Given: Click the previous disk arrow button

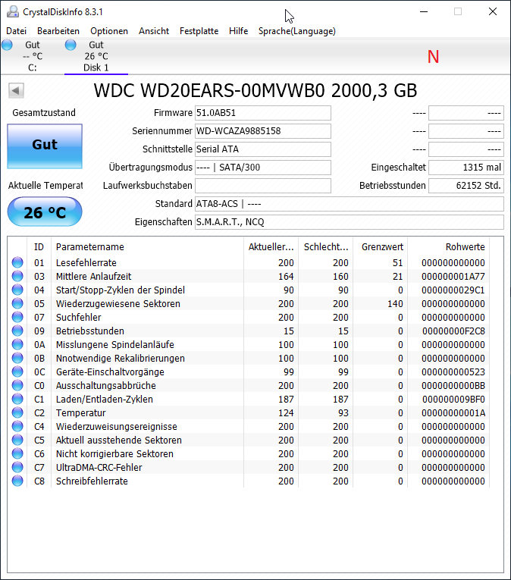Looking at the screenshot, I should click(16, 91).
